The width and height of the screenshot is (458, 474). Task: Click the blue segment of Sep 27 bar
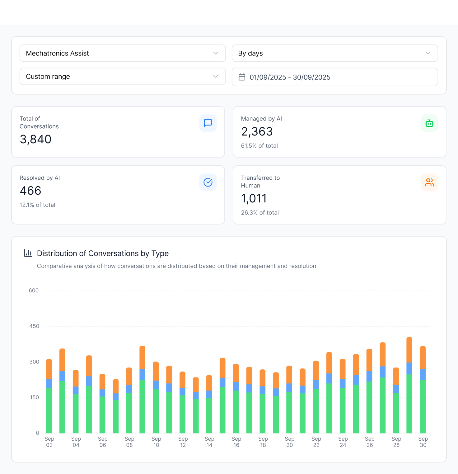pos(383,372)
